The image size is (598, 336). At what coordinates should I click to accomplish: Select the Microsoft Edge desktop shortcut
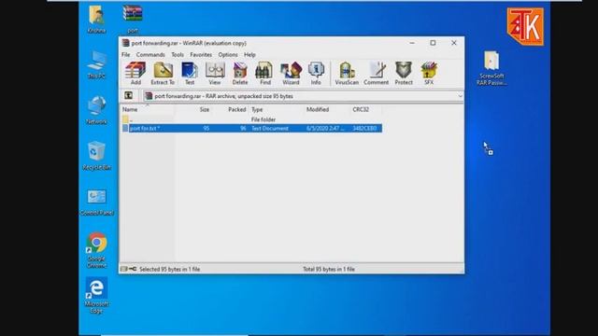[x=96, y=296]
